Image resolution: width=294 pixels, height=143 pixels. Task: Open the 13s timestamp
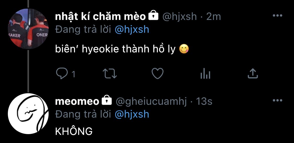point(204,102)
